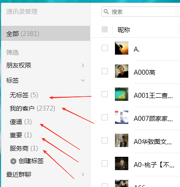Open the avatar of A0-桃子

(122, 163)
